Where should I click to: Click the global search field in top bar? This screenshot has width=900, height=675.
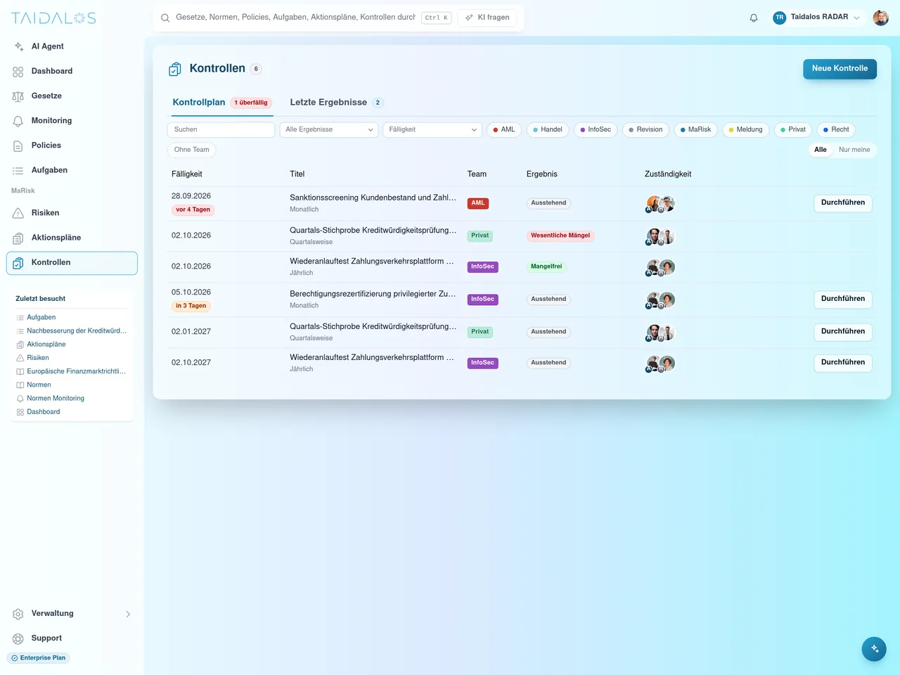295,18
